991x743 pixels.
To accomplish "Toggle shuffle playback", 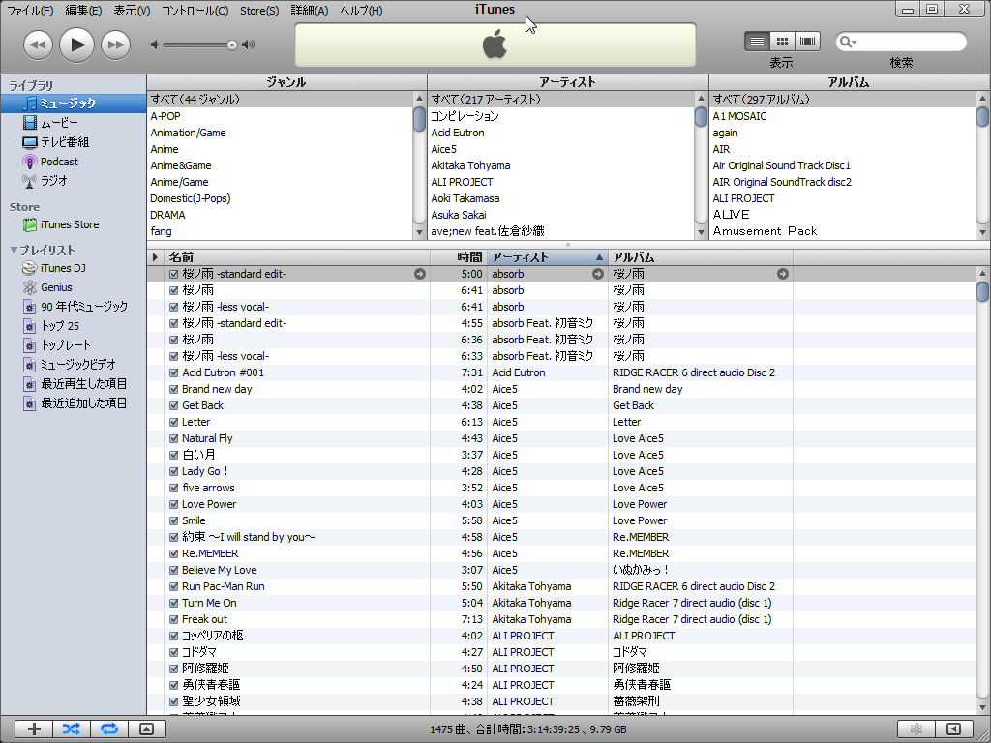I will tap(72, 729).
